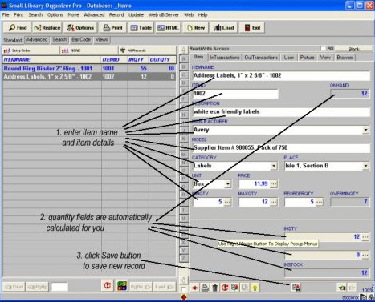Open the Help menu
This screenshot has width=375, height=302.
coord(202,15)
